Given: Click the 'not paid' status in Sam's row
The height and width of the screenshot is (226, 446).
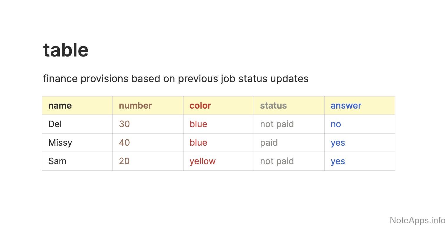Looking at the screenshot, I should click(x=277, y=161).
